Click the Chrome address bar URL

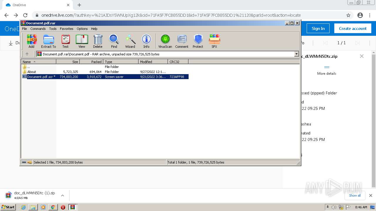[171, 15]
